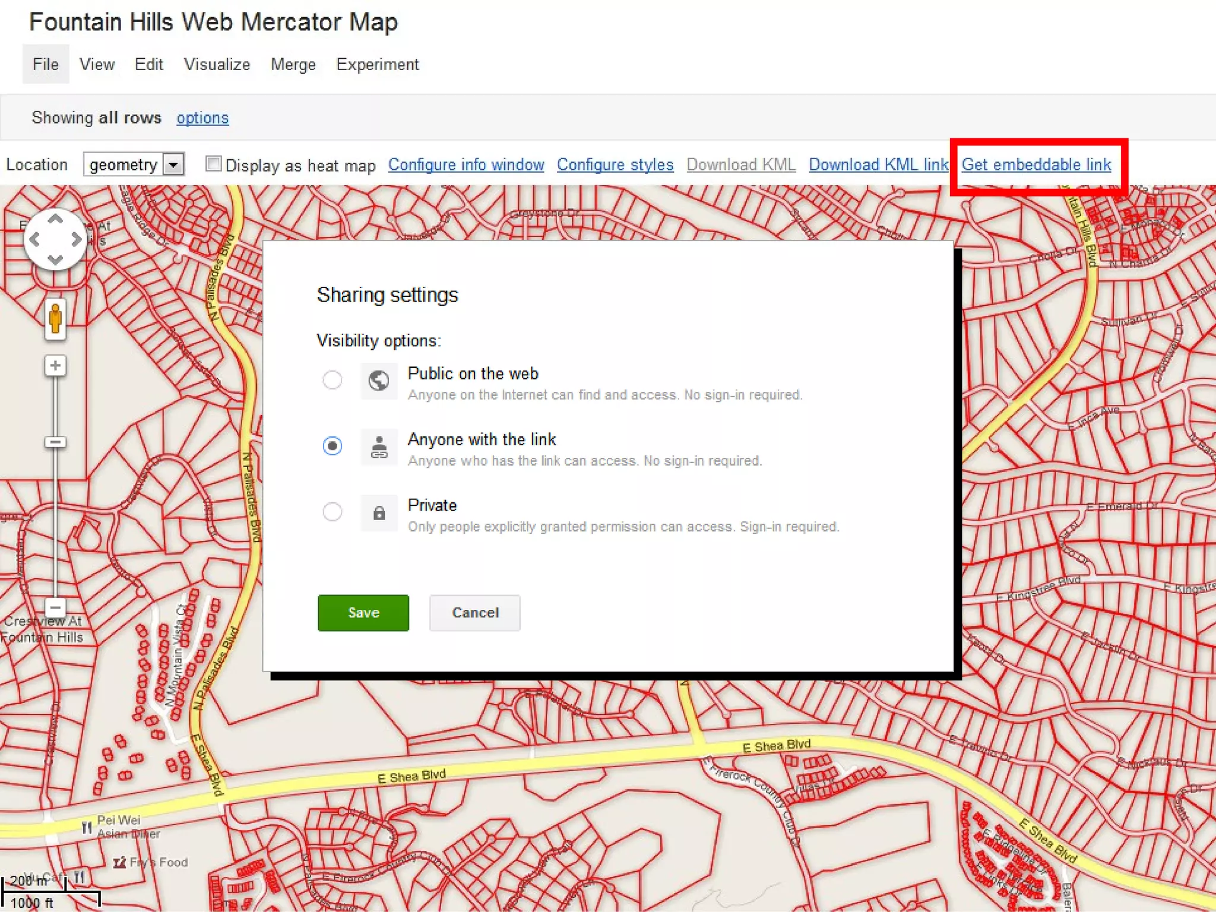Click the zoom slider handle
This screenshot has width=1216, height=912.
click(x=55, y=442)
